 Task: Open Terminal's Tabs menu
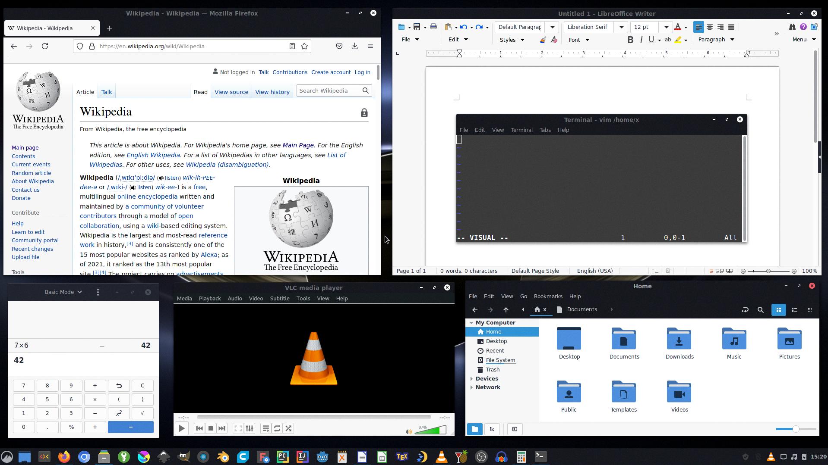544,130
